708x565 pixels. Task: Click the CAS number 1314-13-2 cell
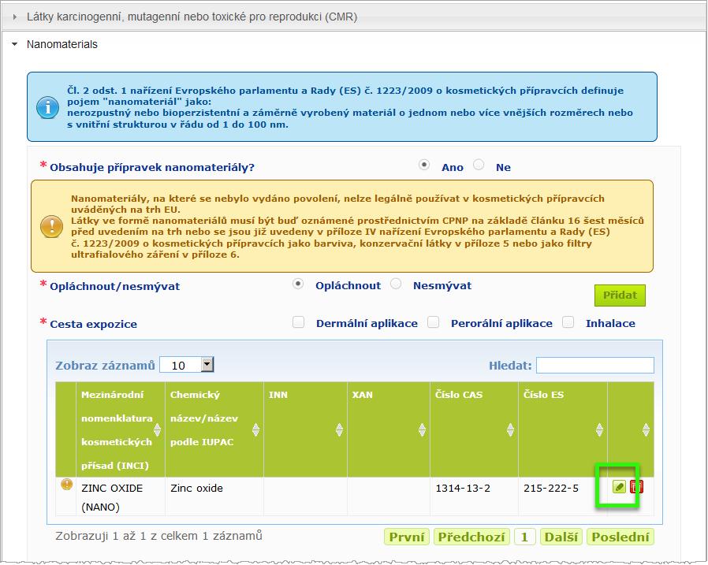(474, 496)
